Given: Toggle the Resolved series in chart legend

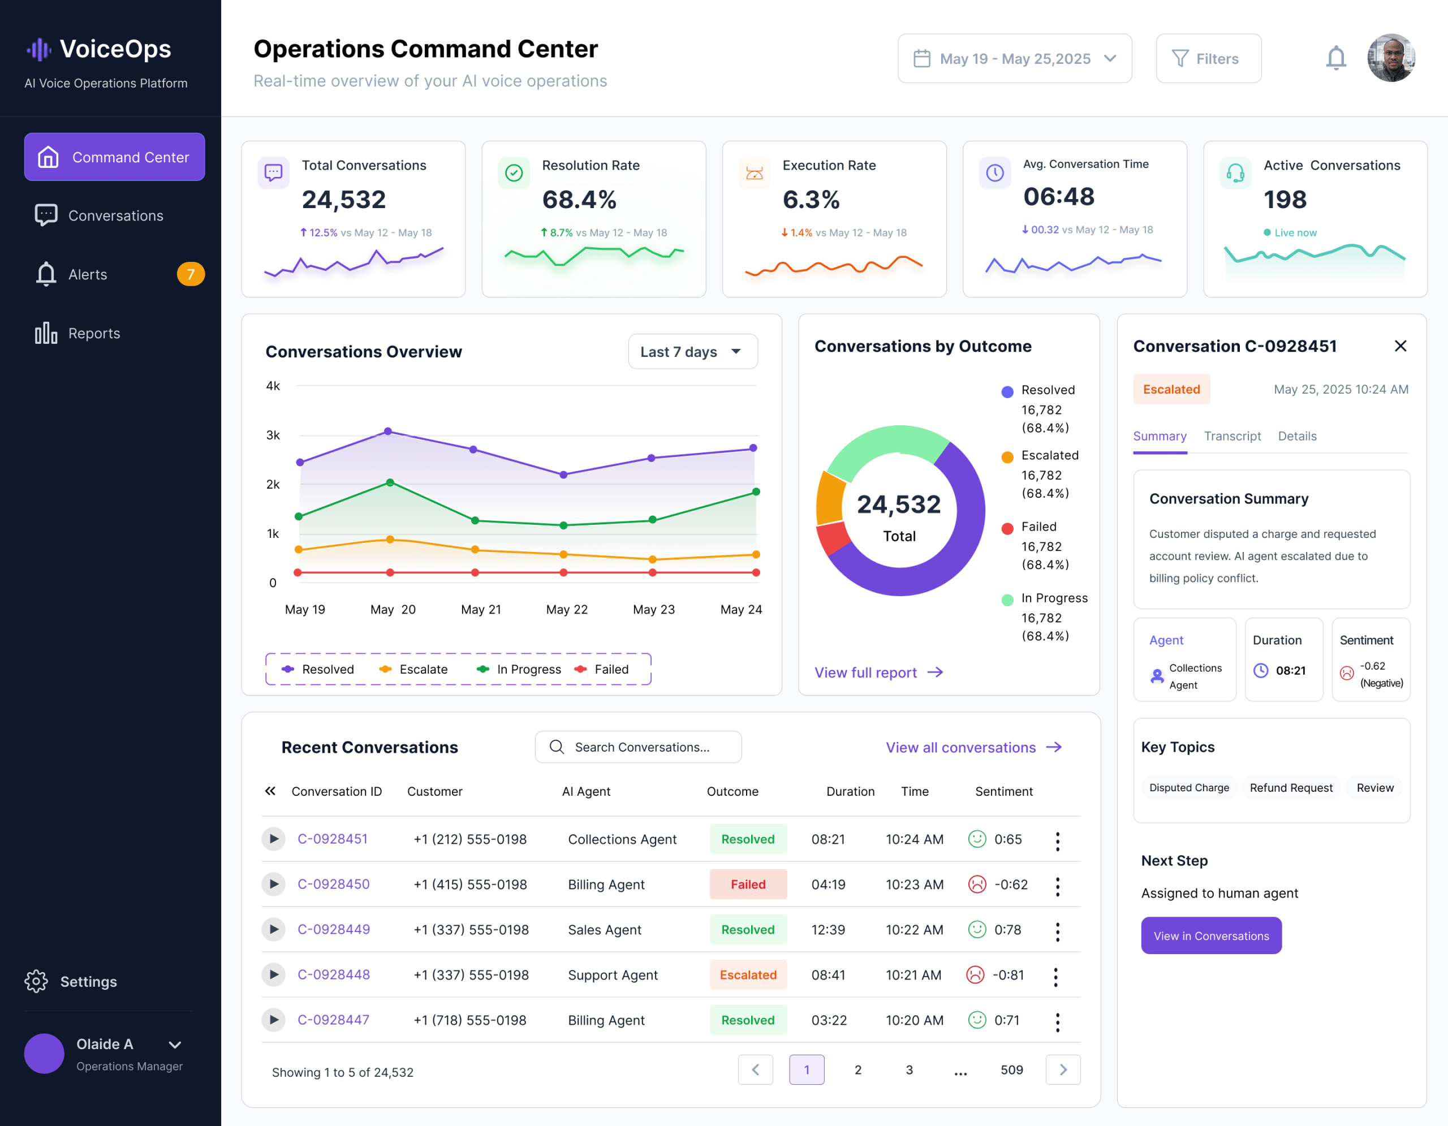Looking at the screenshot, I should click(318, 670).
